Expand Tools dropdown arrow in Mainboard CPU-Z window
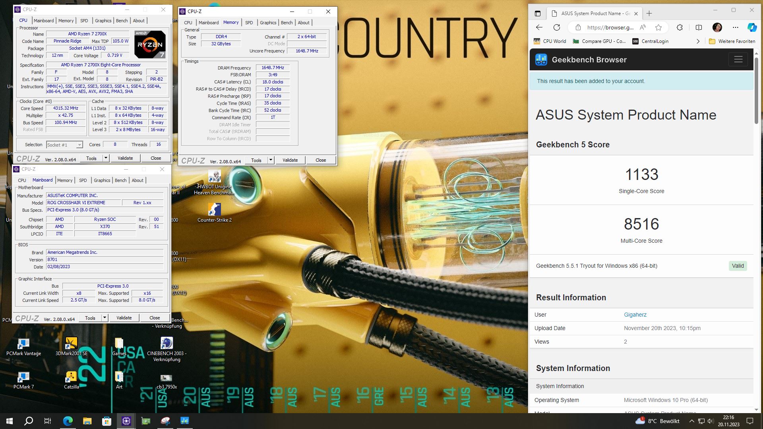The width and height of the screenshot is (763, 429). (105, 318)
